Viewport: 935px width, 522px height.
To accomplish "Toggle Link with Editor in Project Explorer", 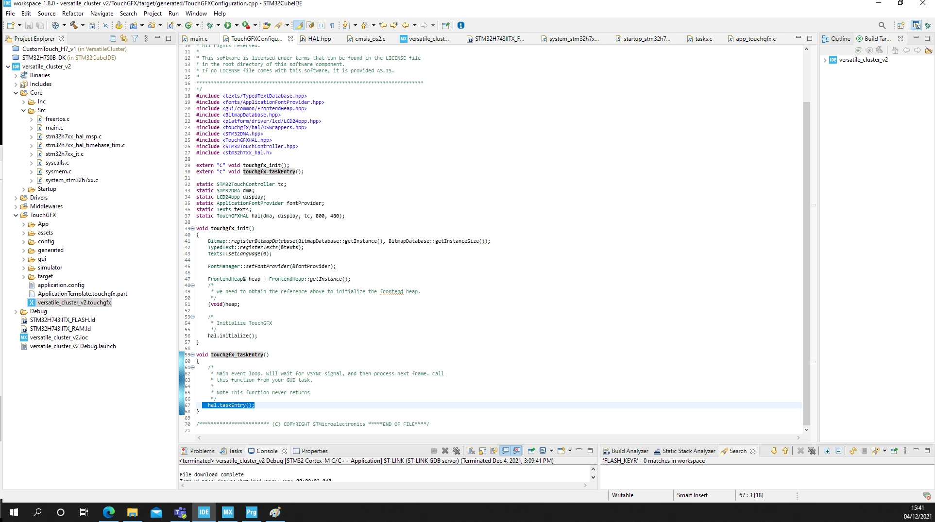I will 124,38.
